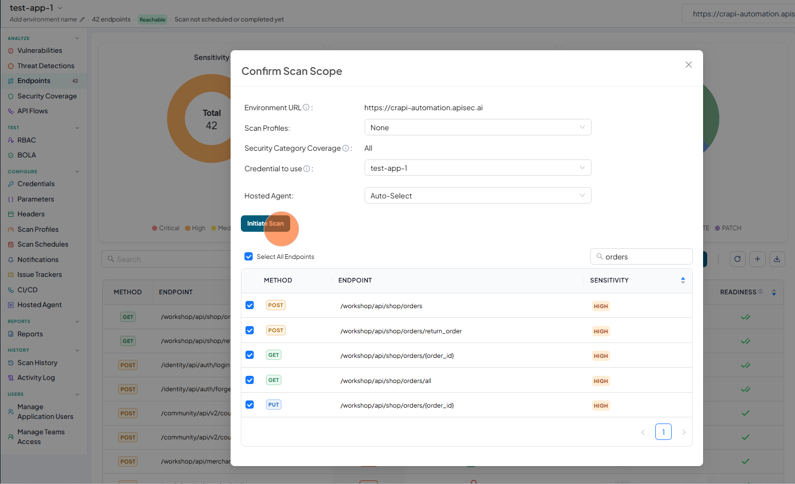The width and height of the screenshot is (795, 484).
Task: Click the download icon button in the background toolbar
Action: coord(777,259)
